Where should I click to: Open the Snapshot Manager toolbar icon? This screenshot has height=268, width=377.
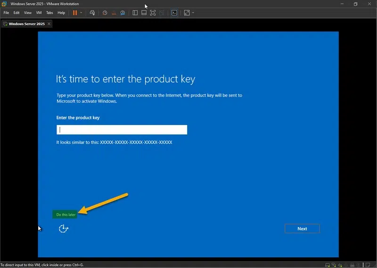point(123,13)
